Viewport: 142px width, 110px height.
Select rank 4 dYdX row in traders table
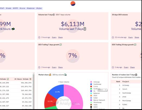point(126,97)
